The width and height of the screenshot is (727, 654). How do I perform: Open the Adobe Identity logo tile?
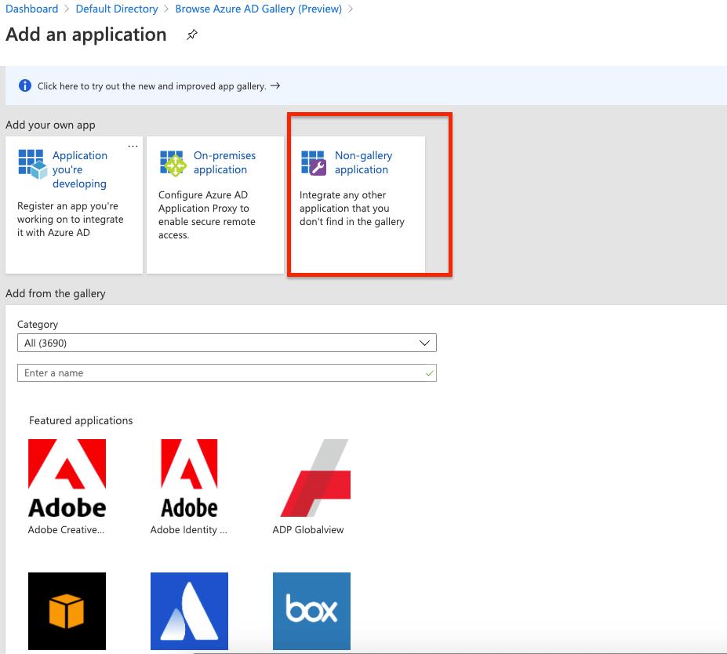189,478
